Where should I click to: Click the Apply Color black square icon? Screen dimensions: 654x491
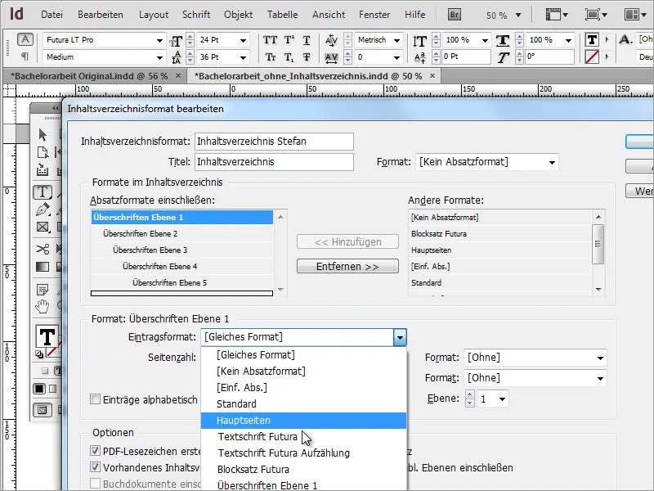[39, 389]
